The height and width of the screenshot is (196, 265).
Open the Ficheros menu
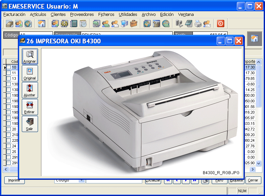106,15
